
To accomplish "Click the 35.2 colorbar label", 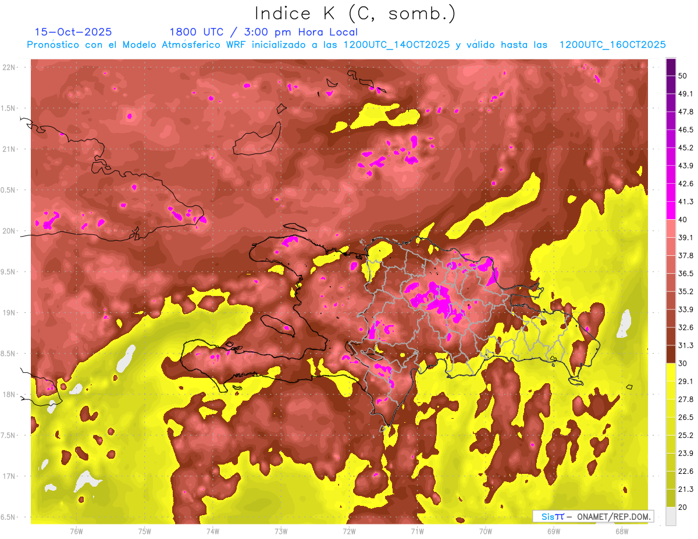I will pos(686,291).
